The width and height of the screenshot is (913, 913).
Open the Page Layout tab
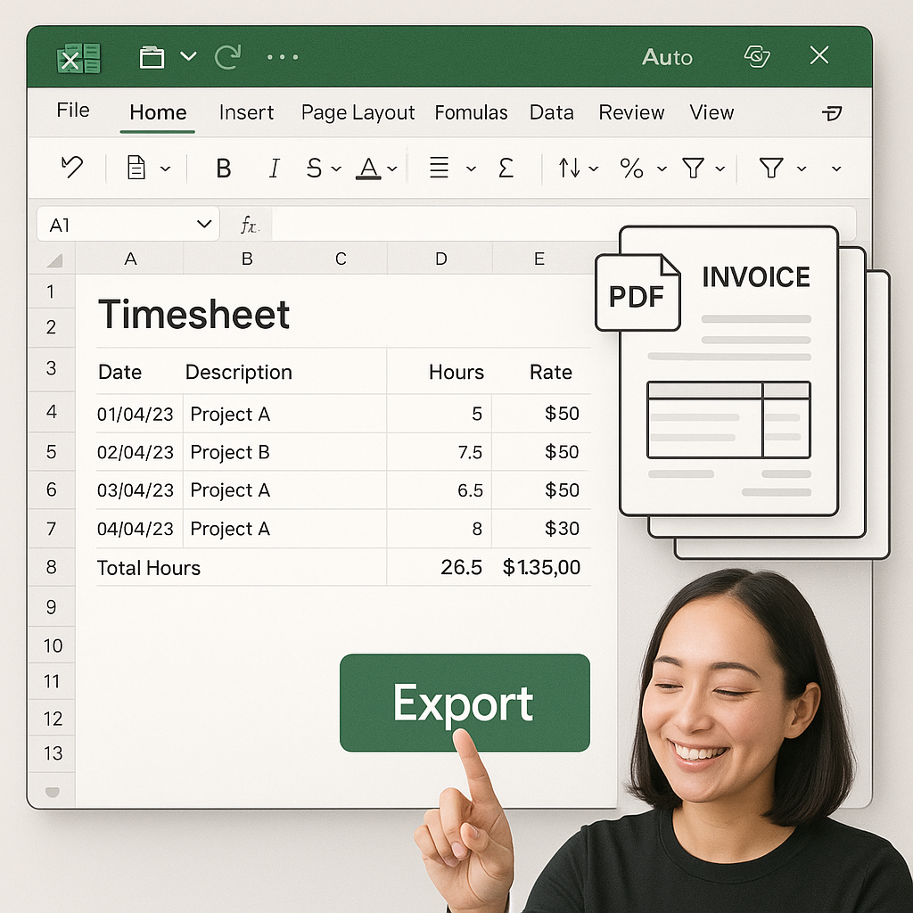click(358, 112)
